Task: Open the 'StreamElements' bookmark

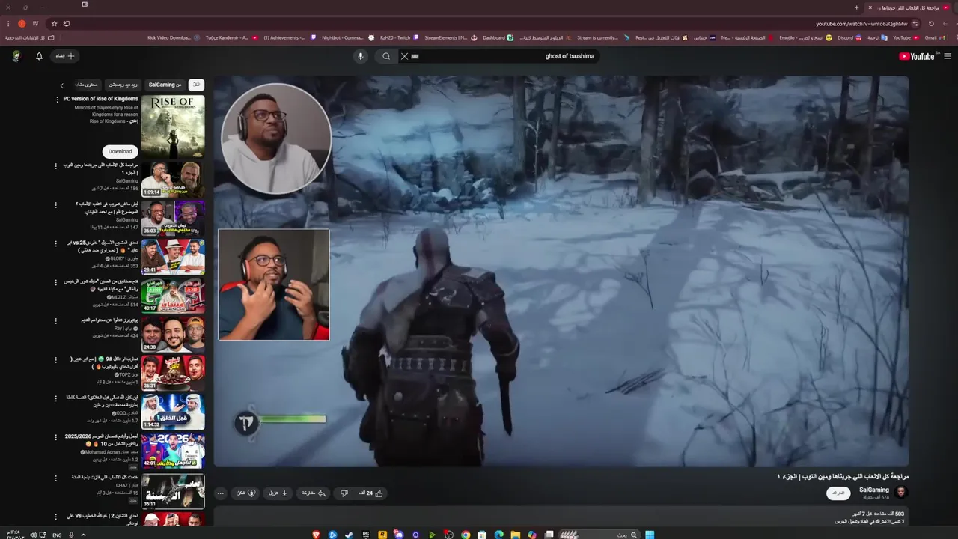Action: tap(450, 37)
